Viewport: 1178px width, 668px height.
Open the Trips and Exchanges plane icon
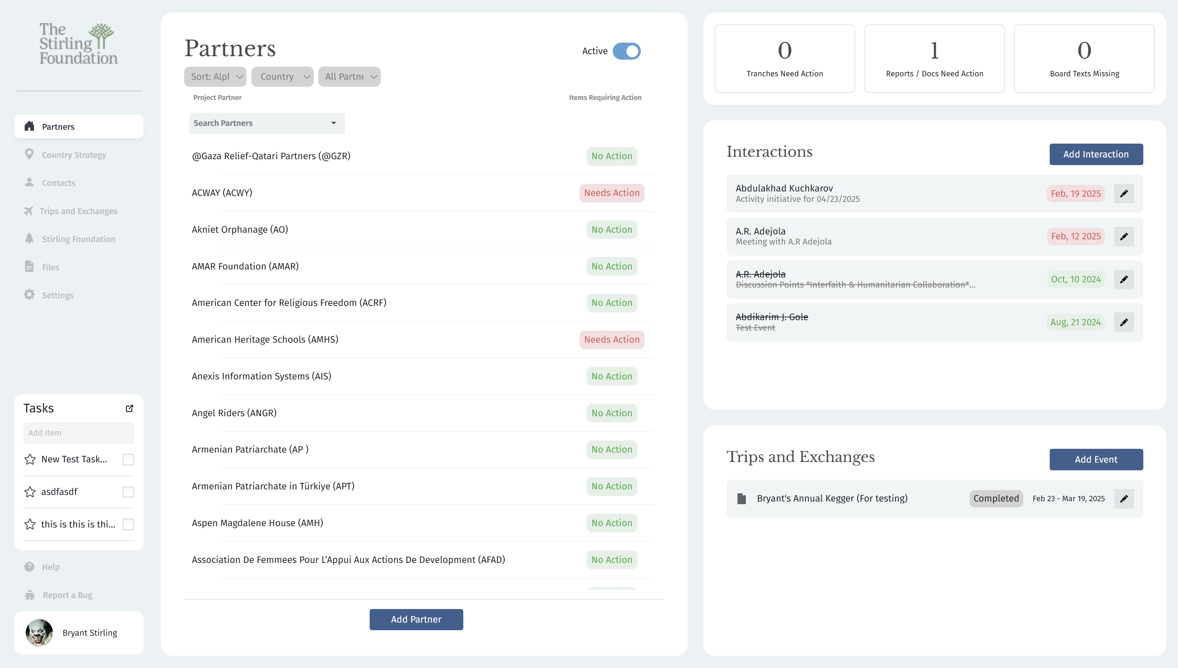coord(29,211)
